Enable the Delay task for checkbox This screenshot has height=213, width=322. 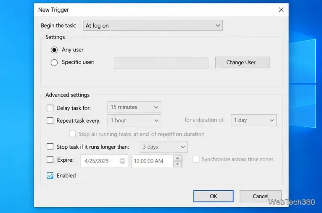click(50, 108)
